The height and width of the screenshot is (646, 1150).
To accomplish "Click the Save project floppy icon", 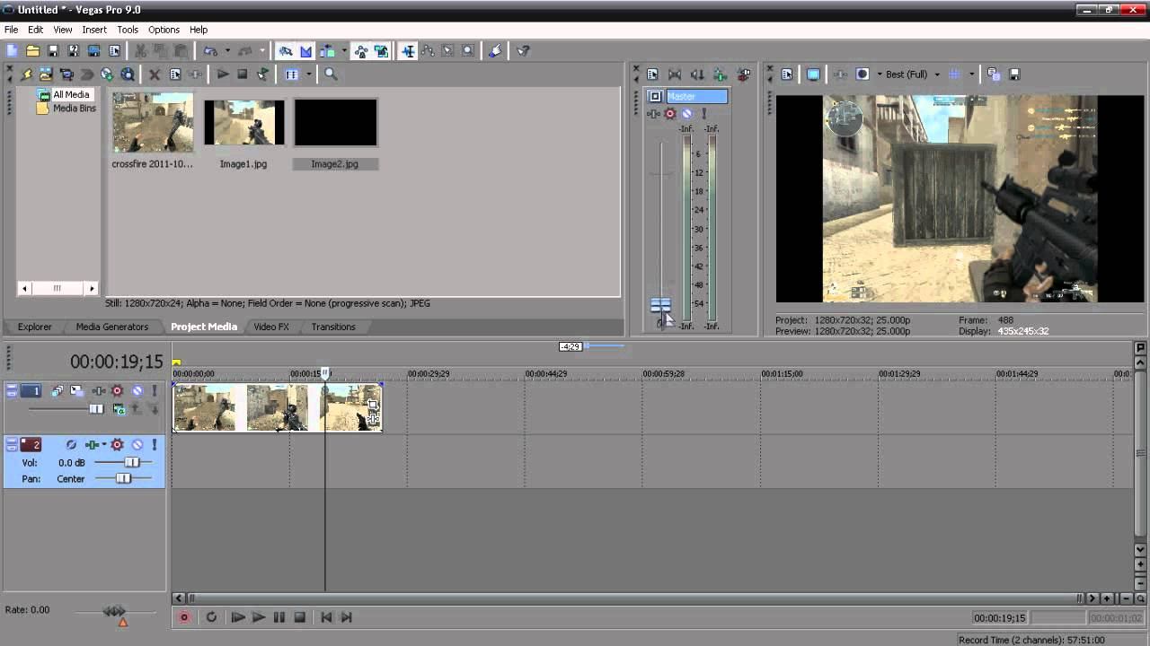I will point(53,51).
